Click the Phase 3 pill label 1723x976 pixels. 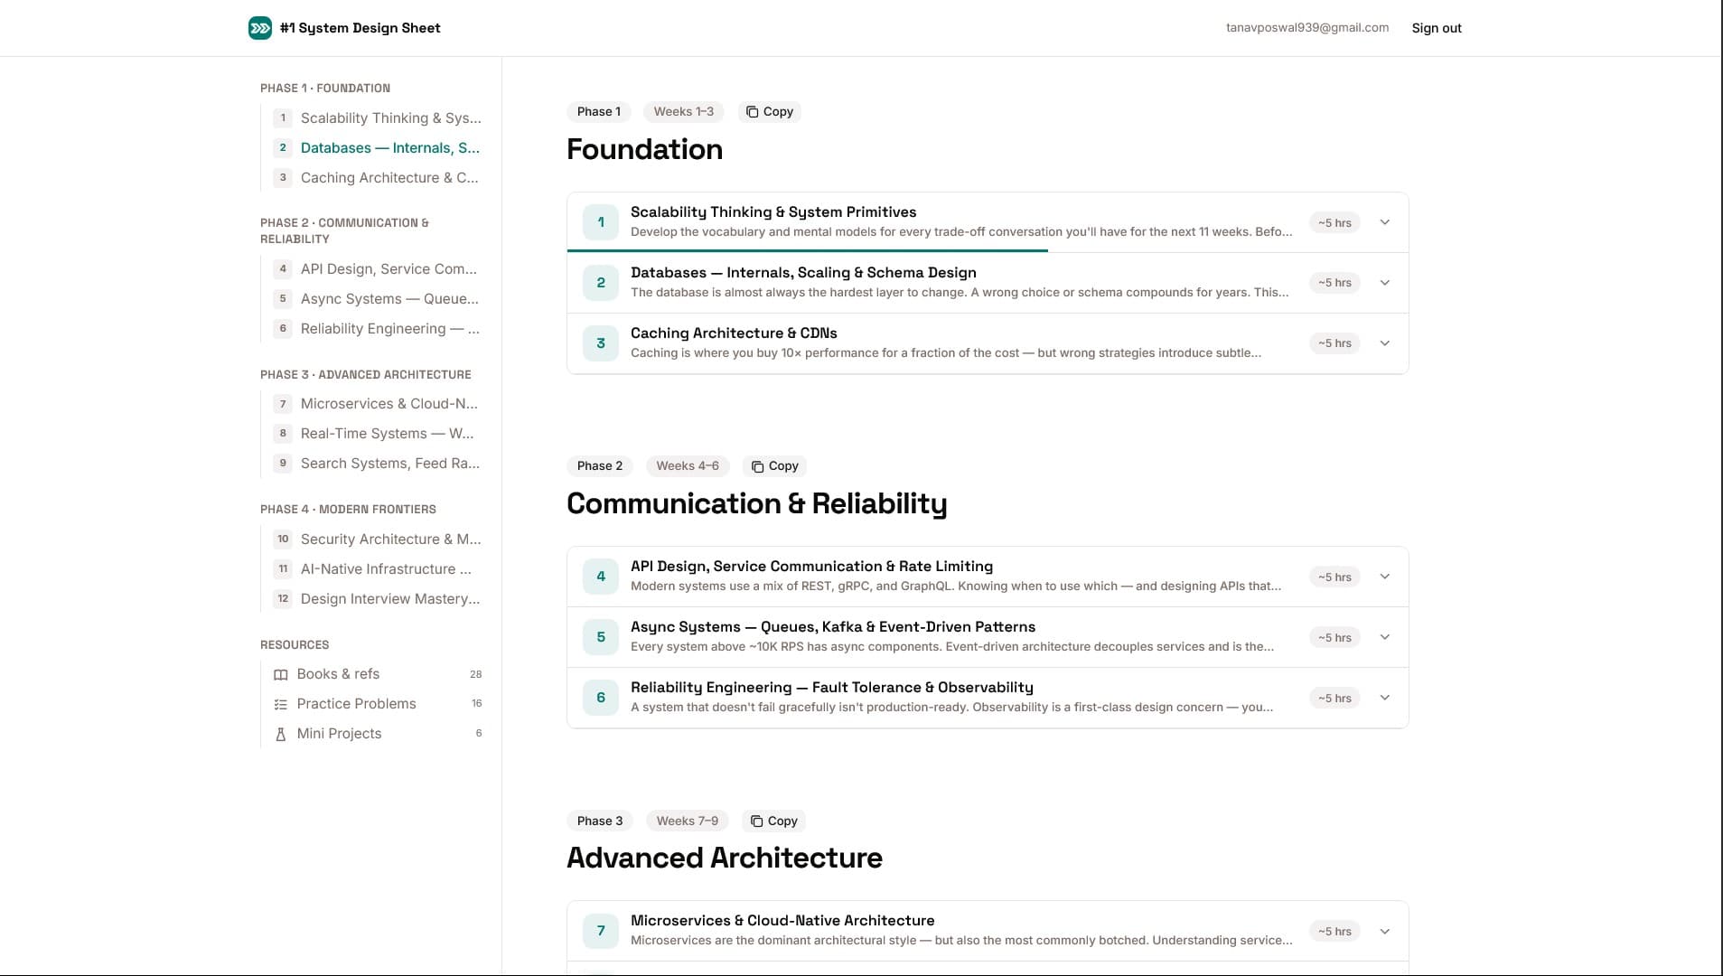(x=600, y=821)
